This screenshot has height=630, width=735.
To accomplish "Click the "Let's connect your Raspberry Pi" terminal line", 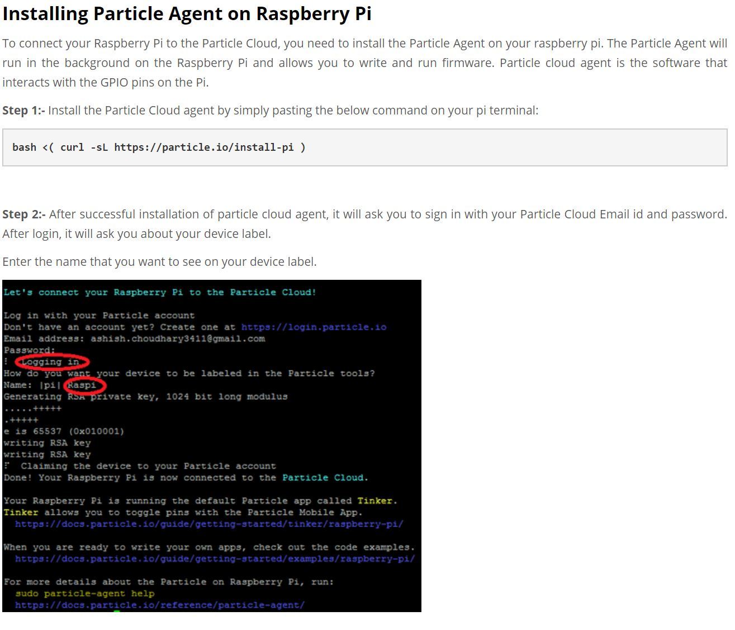I will (160, 292).
